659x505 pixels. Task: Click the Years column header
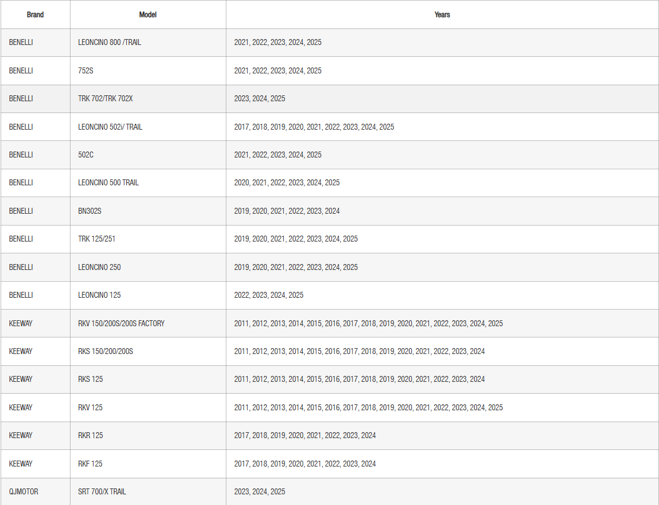point(442,15)
